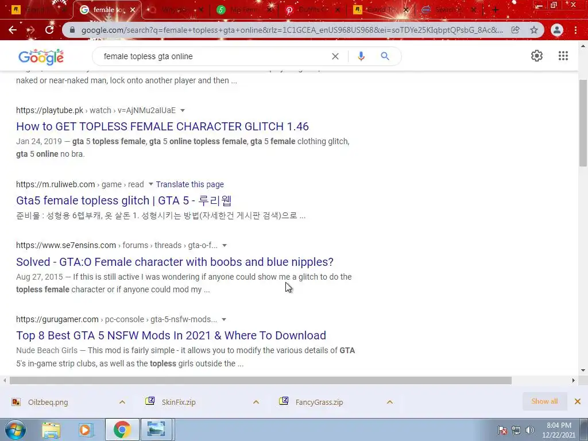Open the se7ensins Solved thread result
The width and height of the screenshot is (588, 441).
(x=175, y=262)
